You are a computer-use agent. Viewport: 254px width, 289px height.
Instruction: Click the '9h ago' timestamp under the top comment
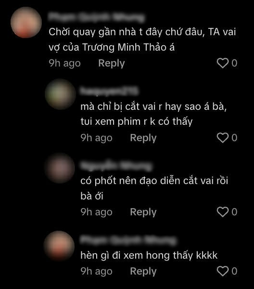(64, 63)
